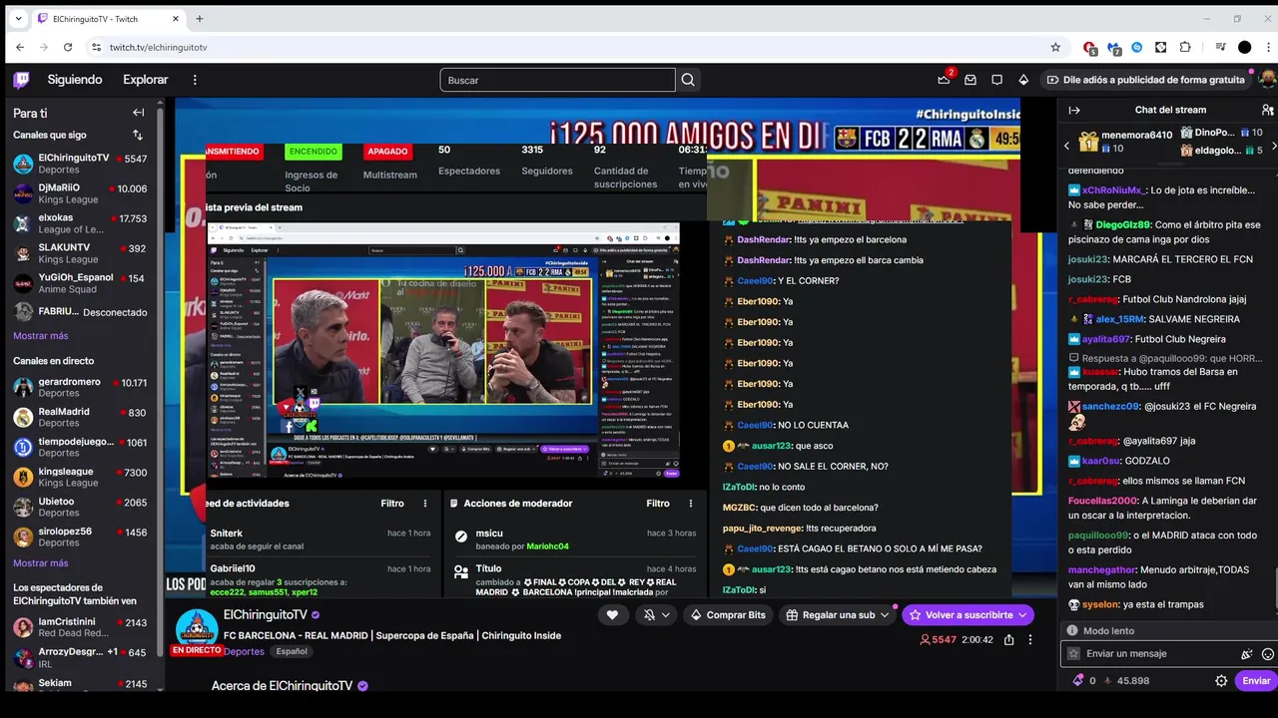The width and height of the screenshot is (1278, 718).
Task: Open gerardromero live channel
Action: (80, 387)
